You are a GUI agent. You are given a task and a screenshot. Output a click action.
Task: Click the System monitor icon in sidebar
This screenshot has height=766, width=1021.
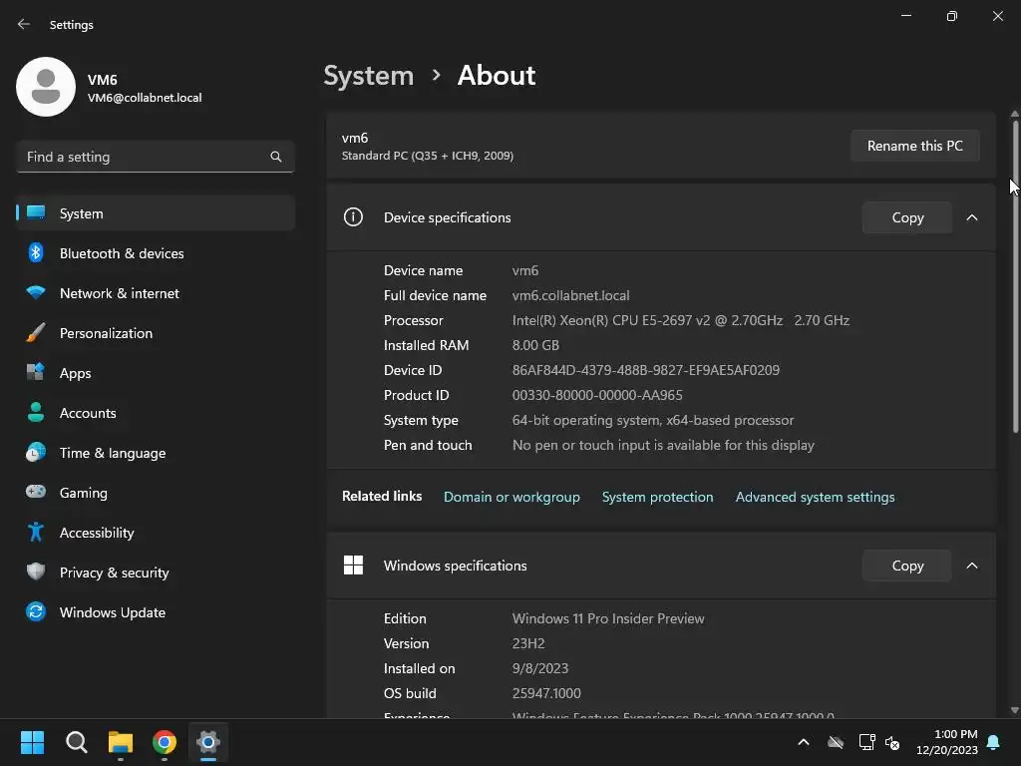point(36,213)
